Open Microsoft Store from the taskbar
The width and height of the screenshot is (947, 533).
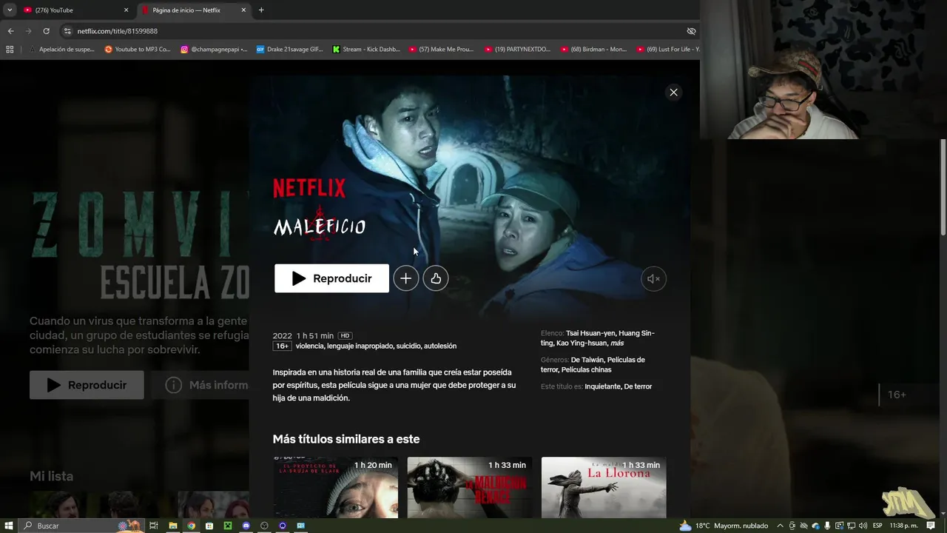coord(209,526)
